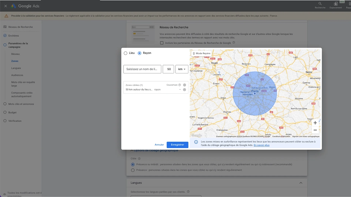351x197 pixels.
Task: Open the Espacement display density icon
Action: [x=336, y=4]
